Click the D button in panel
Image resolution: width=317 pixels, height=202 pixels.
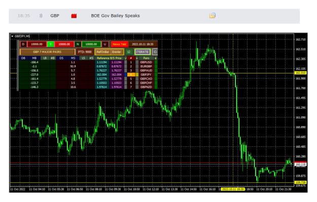[x=23, y=44]
